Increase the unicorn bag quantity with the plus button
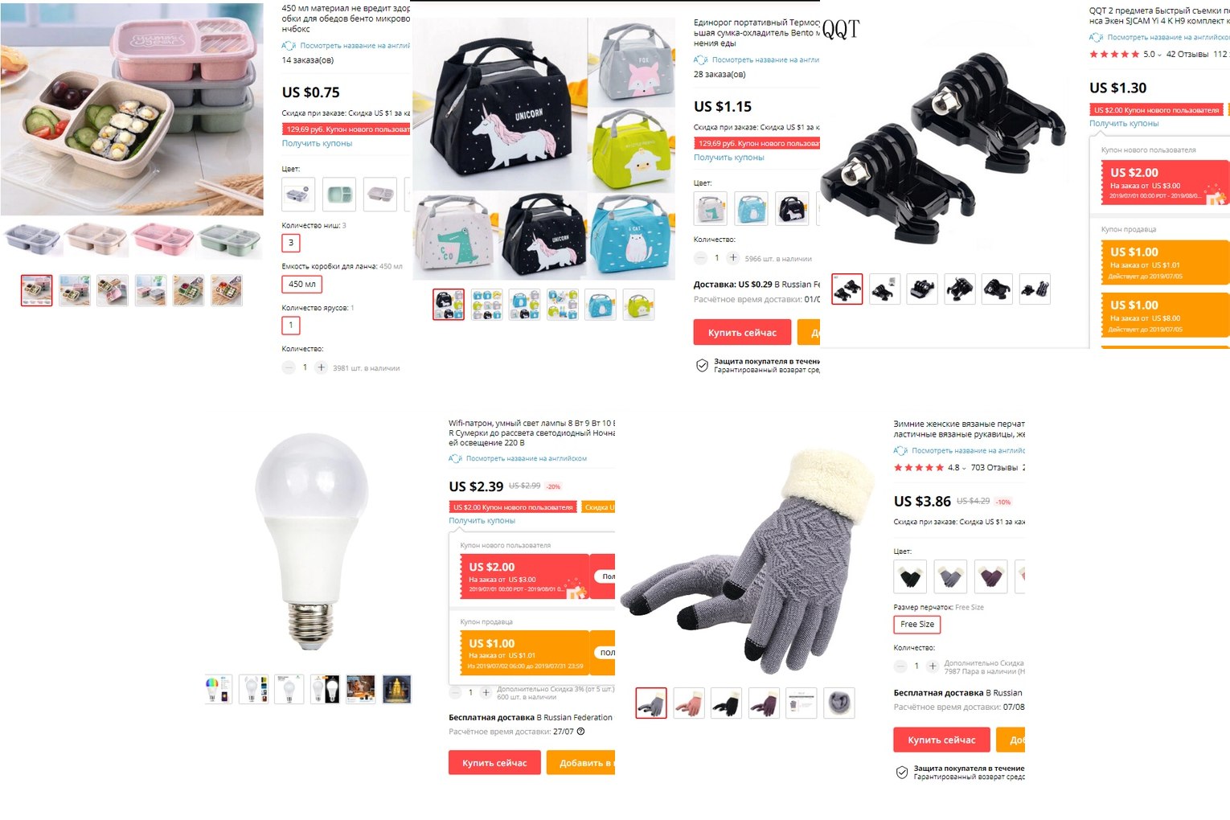The height and width of the screenshot is (820, 1230). (733, 258)
